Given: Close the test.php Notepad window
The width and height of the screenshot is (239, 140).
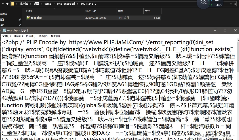Looking at the screenshot, I should pos(235,30).
